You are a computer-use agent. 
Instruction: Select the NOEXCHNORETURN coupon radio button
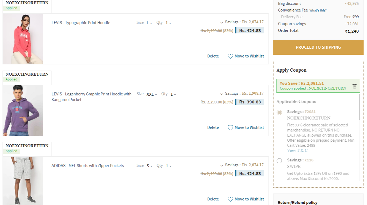point(279,113)
